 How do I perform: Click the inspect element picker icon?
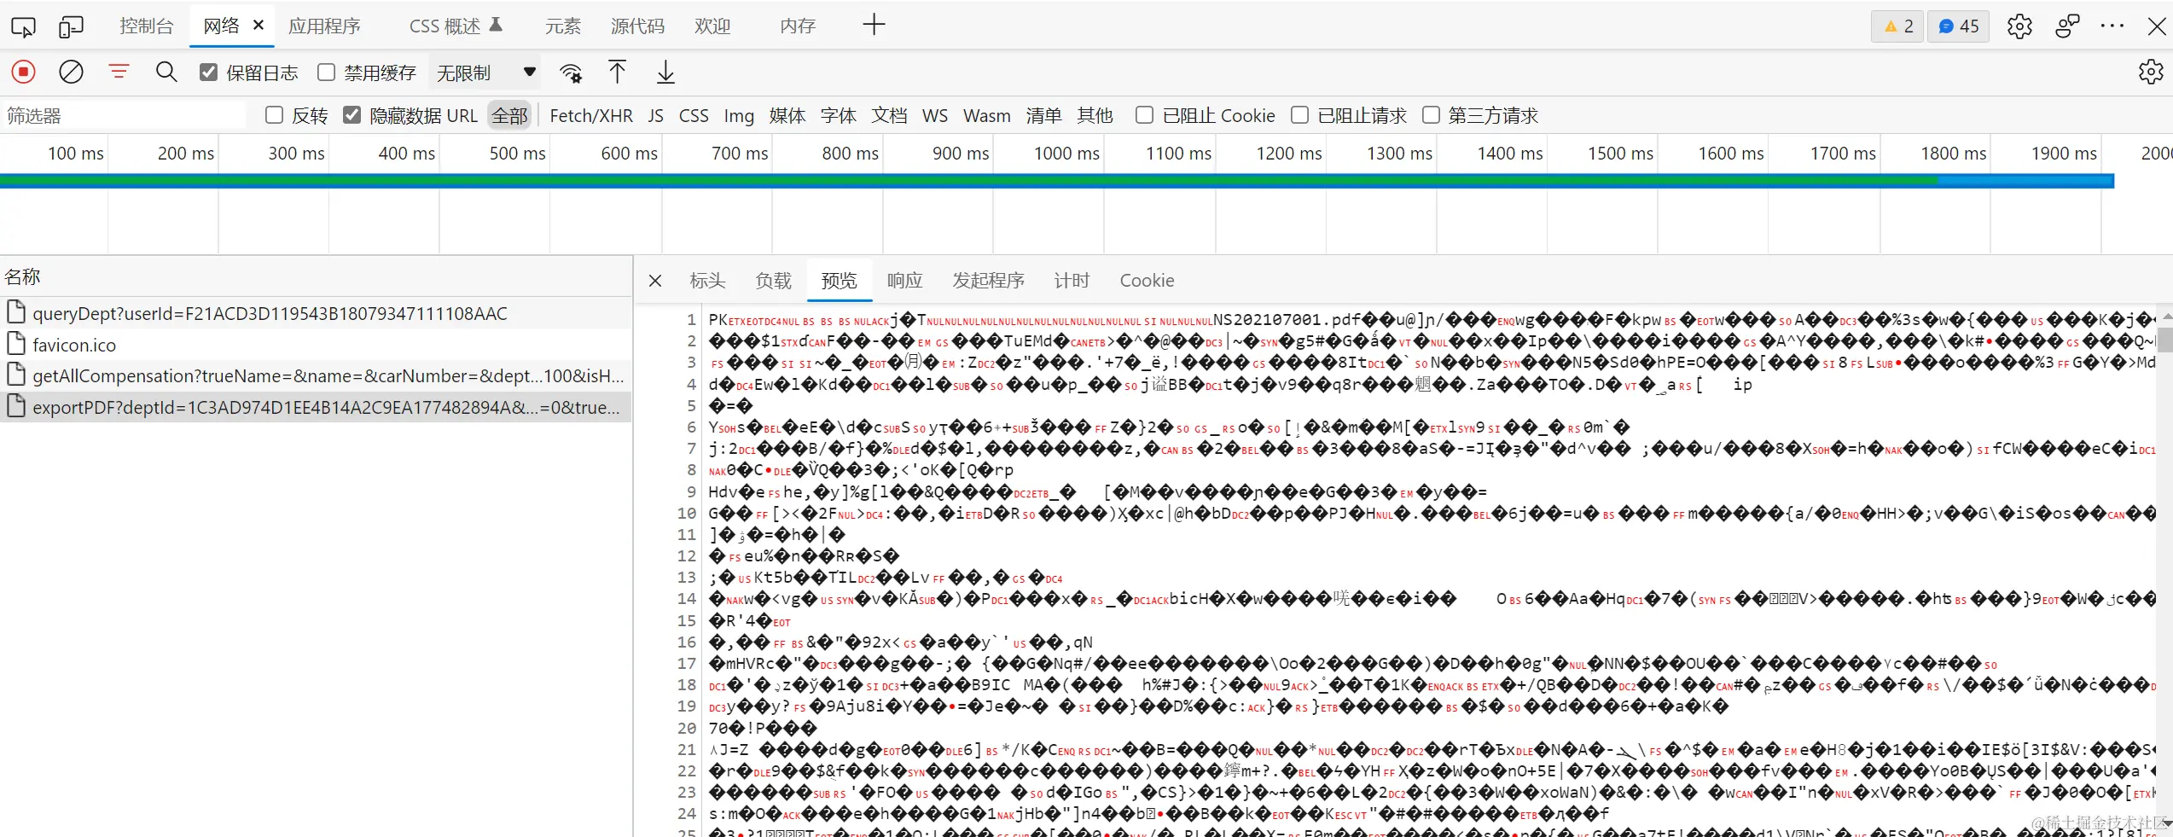pos(23,26)
